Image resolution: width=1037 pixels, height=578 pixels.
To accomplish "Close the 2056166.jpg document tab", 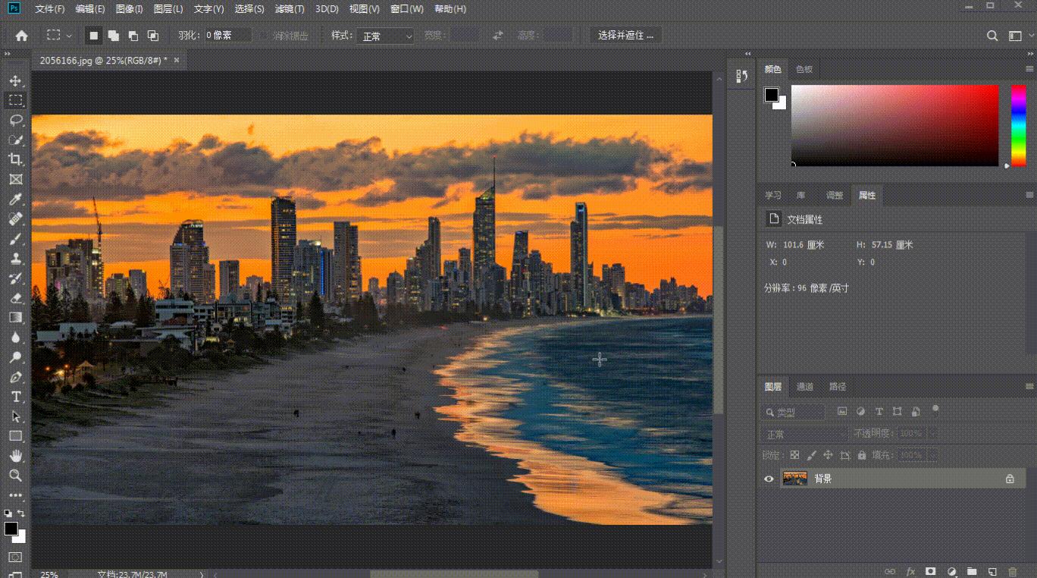I will tap(177, 60).
